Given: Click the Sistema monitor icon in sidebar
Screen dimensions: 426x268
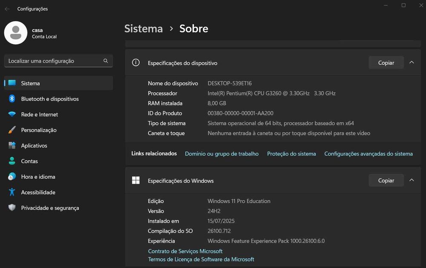Looking at the screenshot, I should coord(12,83).
